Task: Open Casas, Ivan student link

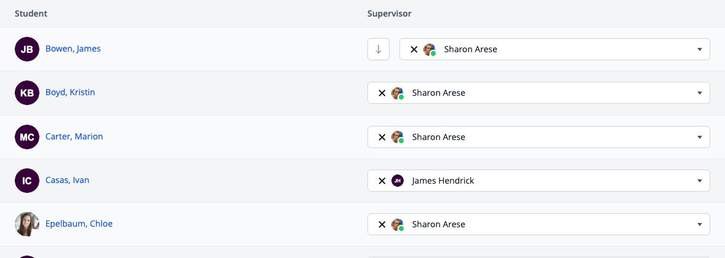Action: click(x=68, y=180)
